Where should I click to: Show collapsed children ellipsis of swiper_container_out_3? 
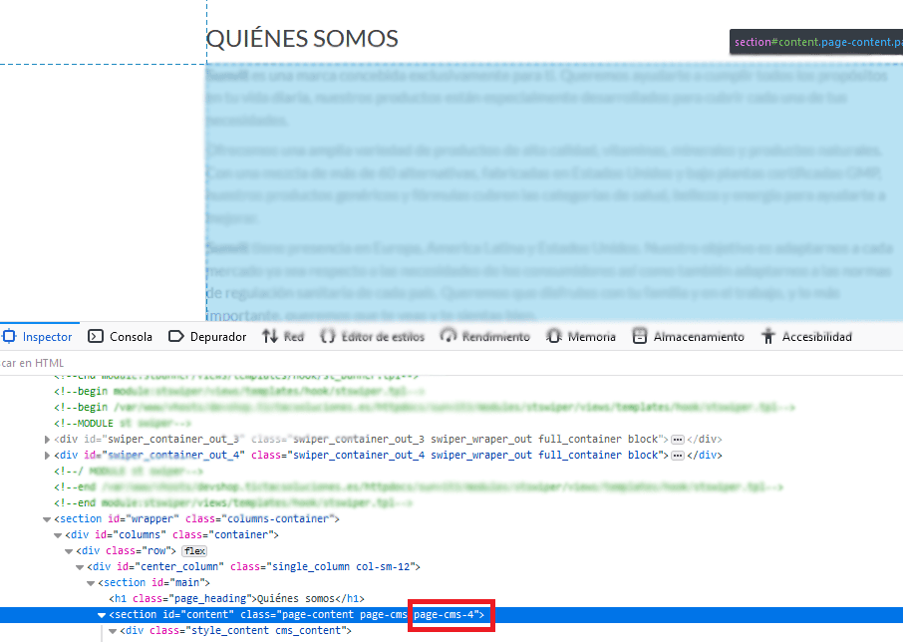[678, 440]
